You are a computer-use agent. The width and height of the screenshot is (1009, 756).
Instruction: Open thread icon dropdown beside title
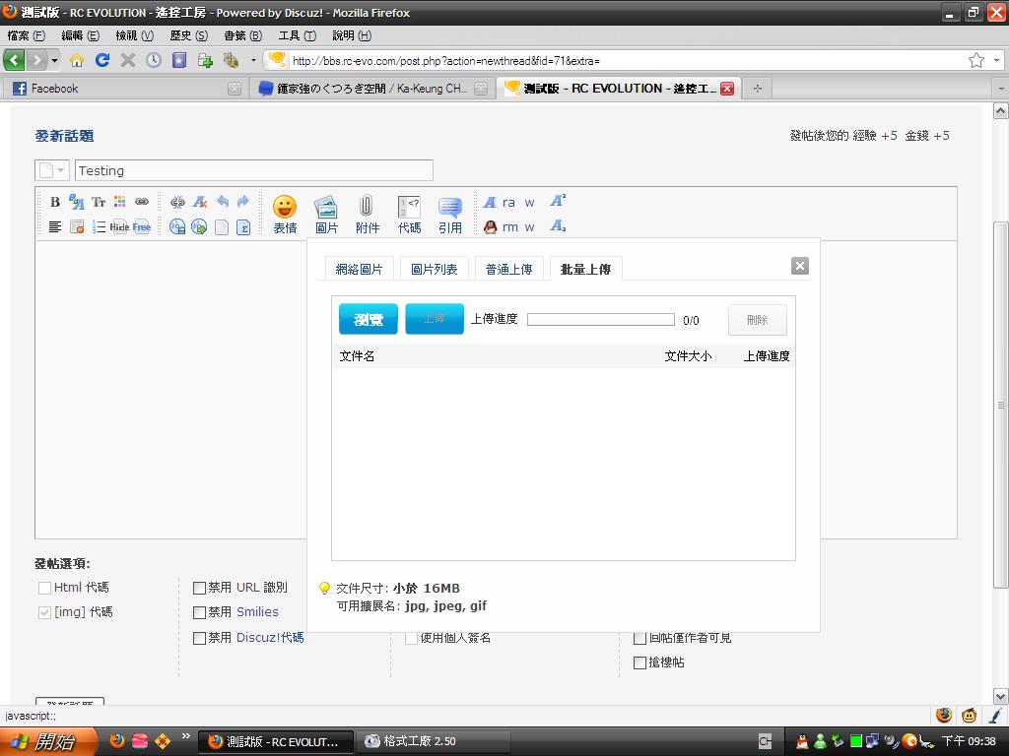tap(53, 170)
